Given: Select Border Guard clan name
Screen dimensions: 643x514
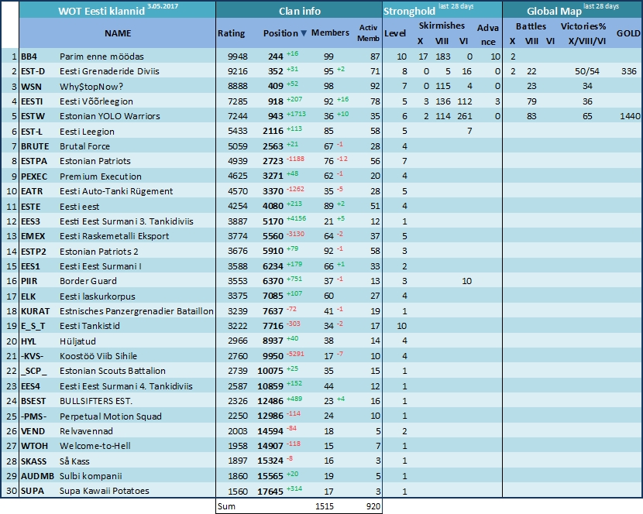Looking at the screenshot, I should click(88, 281).
